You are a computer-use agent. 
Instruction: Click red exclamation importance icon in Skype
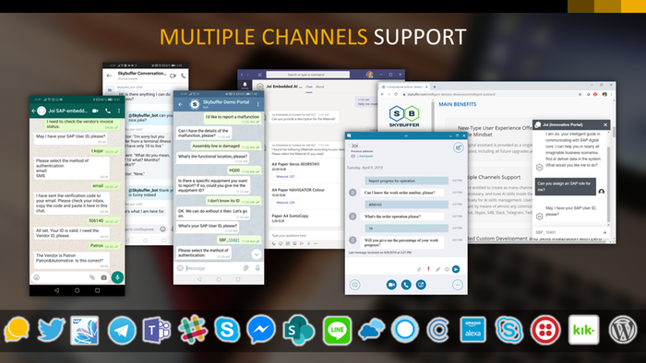point(428,269)
